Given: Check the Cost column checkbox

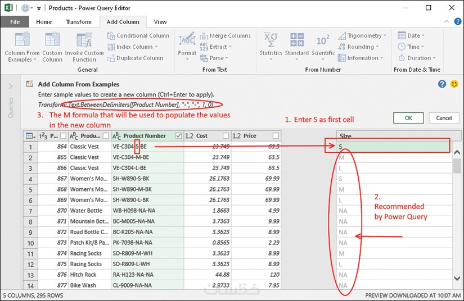Looking at the screenshot, I should point(226,135).
